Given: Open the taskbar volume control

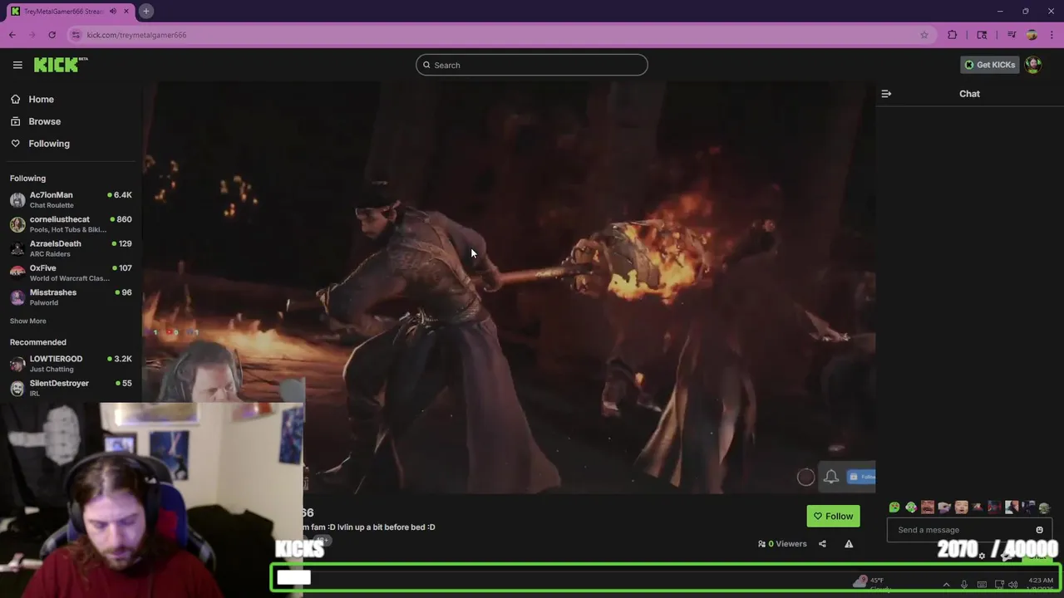Looking at the screenshot, I should 1013,585.
